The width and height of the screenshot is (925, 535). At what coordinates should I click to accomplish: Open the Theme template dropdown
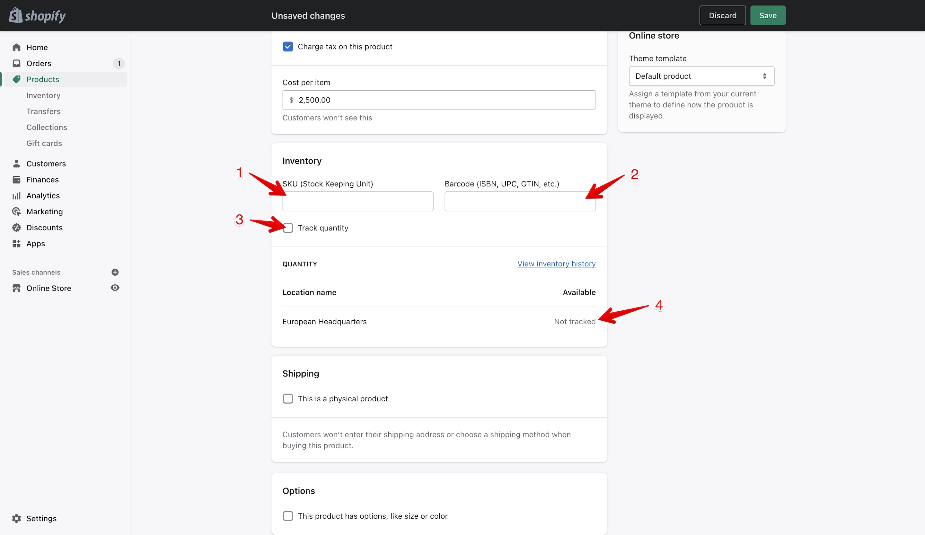click(701, 76)
